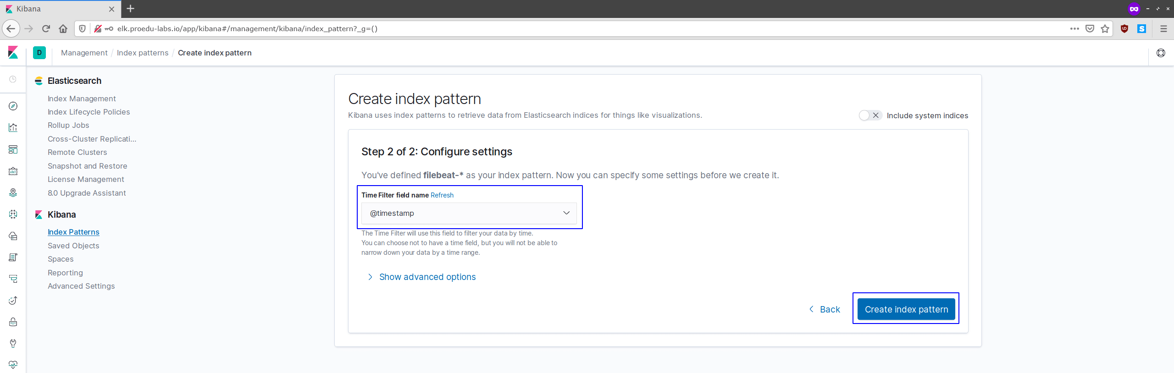Open Index Management under Elasticsearch

(82, 99)
